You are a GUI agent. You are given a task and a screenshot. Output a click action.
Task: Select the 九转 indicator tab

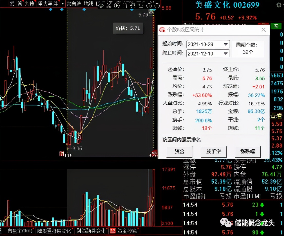29,4
